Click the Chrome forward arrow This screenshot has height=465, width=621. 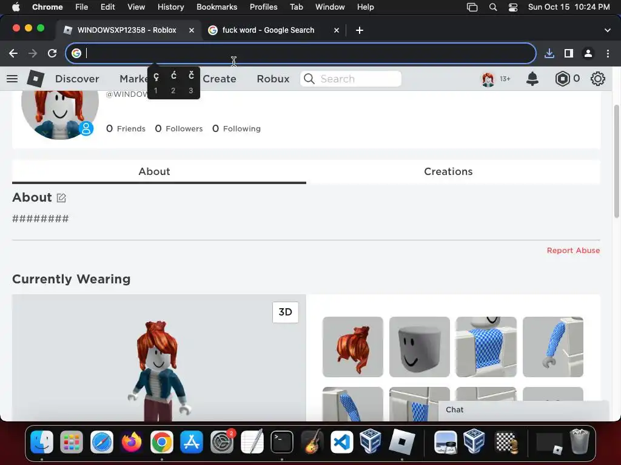[33, 53]
